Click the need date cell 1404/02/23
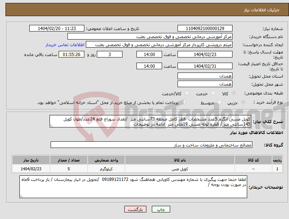This screenshot has width=289, height=219. click(x=31, y=168)
